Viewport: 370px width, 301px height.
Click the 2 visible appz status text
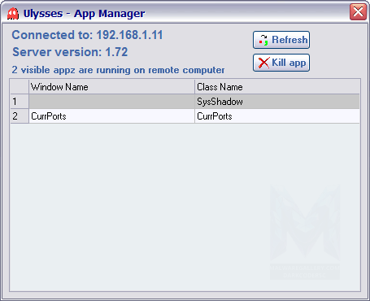pyautogui.click(x=118, y=70)
